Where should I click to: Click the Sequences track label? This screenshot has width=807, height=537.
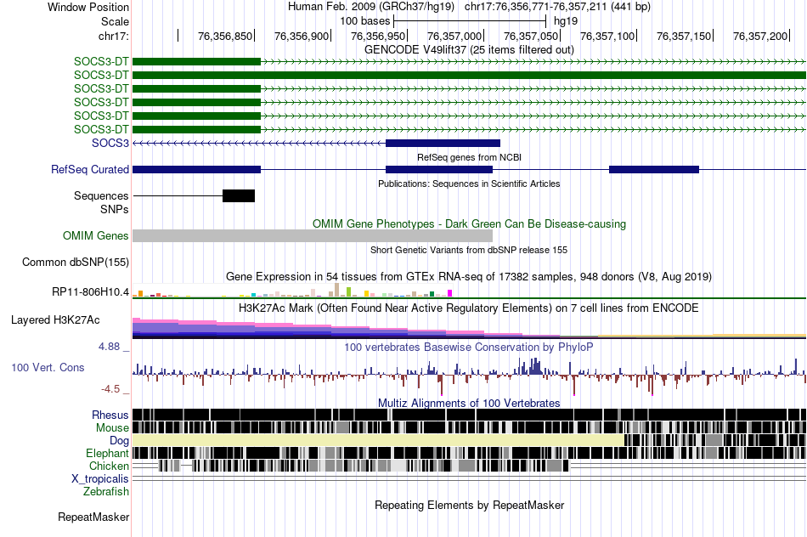[x=101, y=195]
